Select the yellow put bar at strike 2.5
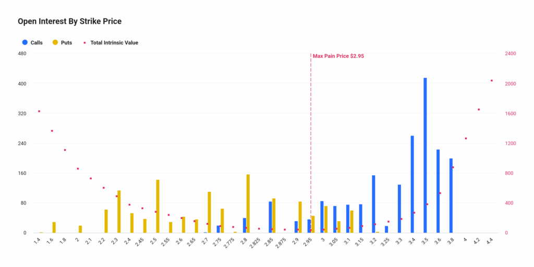Screen dimensions: 534x267 tap(157, 206)
